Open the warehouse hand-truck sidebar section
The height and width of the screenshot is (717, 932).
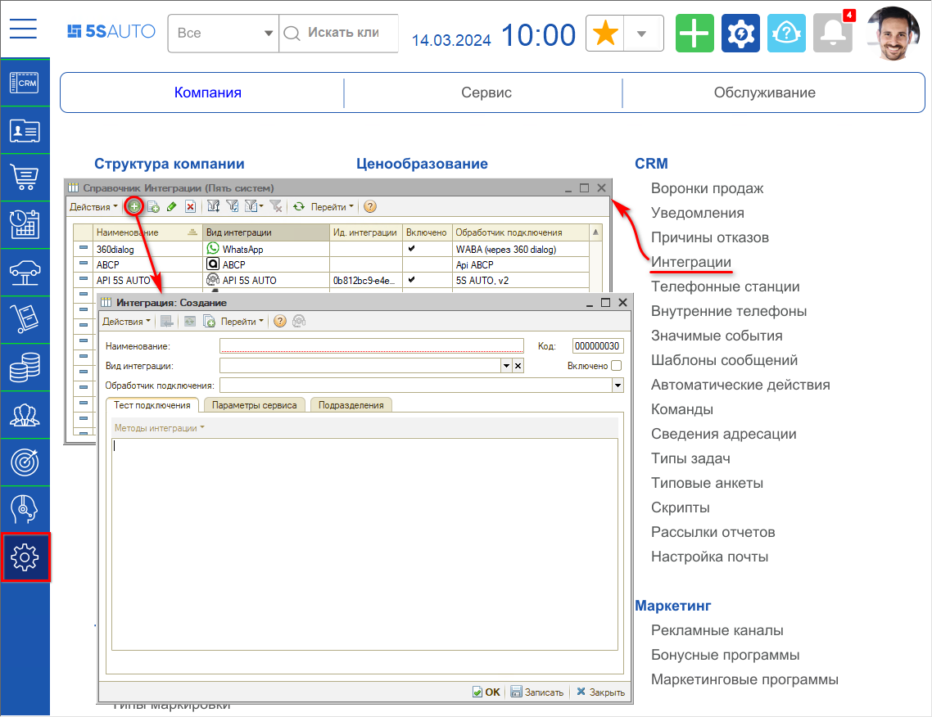(25, 319)
